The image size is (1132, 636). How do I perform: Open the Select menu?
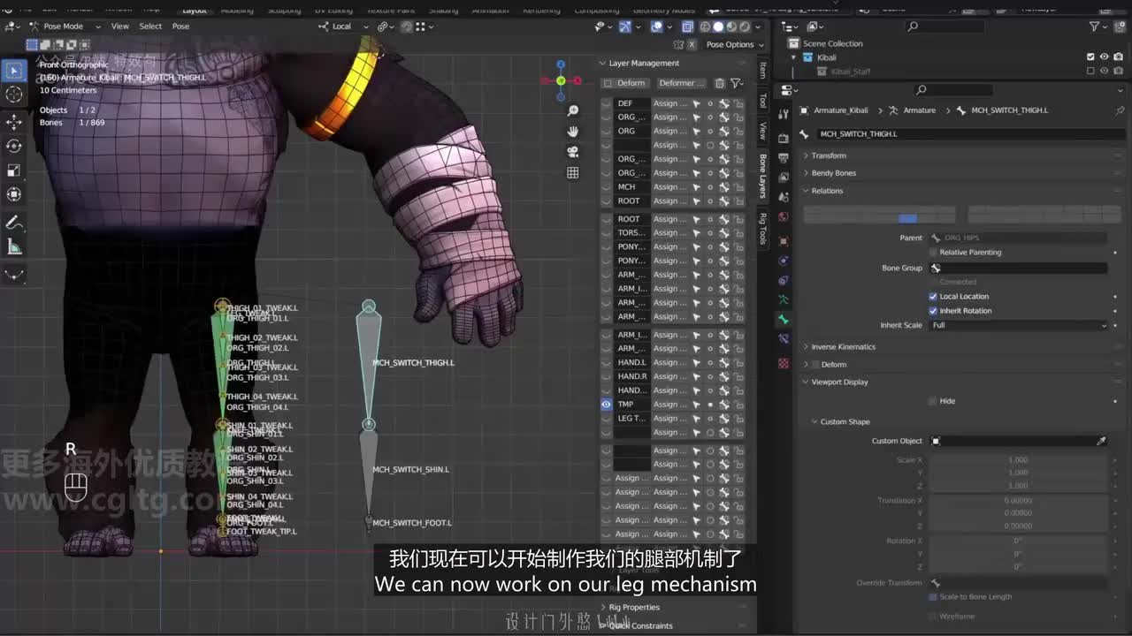tap(150, 26)
